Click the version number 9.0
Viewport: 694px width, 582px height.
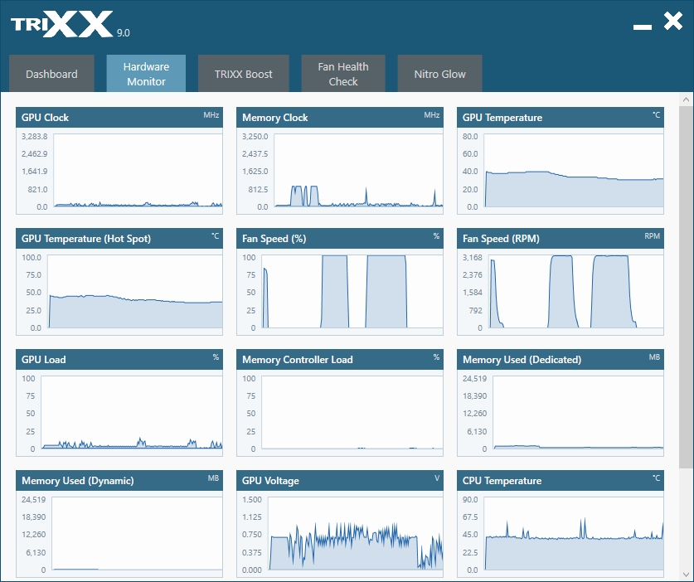click(123, 33)
